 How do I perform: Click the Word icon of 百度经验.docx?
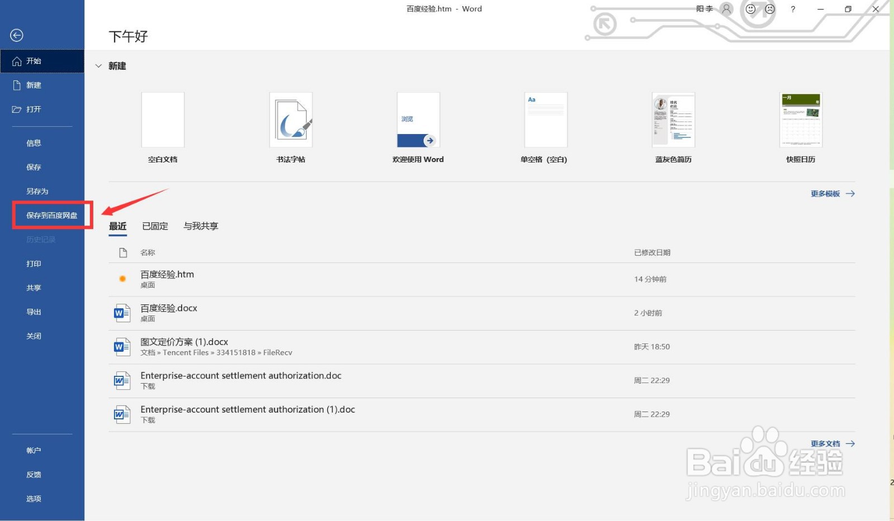(122, 313)
